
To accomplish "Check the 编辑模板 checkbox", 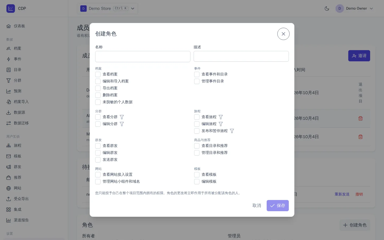I will [197, 182].
